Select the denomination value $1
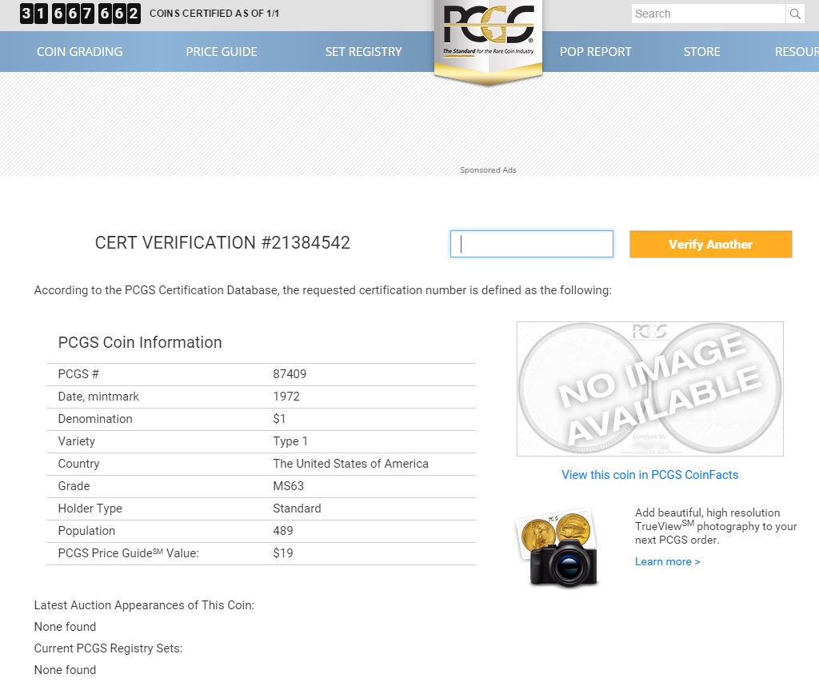 click(279, 419)
